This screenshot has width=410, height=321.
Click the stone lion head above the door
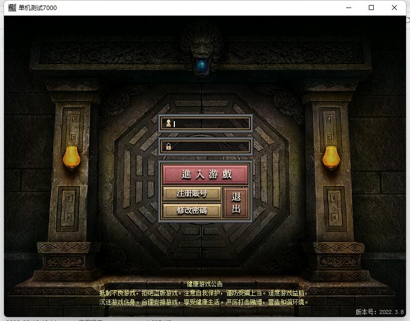pos(202,43)
